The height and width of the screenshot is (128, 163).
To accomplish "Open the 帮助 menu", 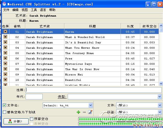I will coord(52,10).
